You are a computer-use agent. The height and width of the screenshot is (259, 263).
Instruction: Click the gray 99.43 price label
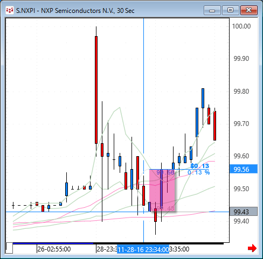click(x=244, y=212)
